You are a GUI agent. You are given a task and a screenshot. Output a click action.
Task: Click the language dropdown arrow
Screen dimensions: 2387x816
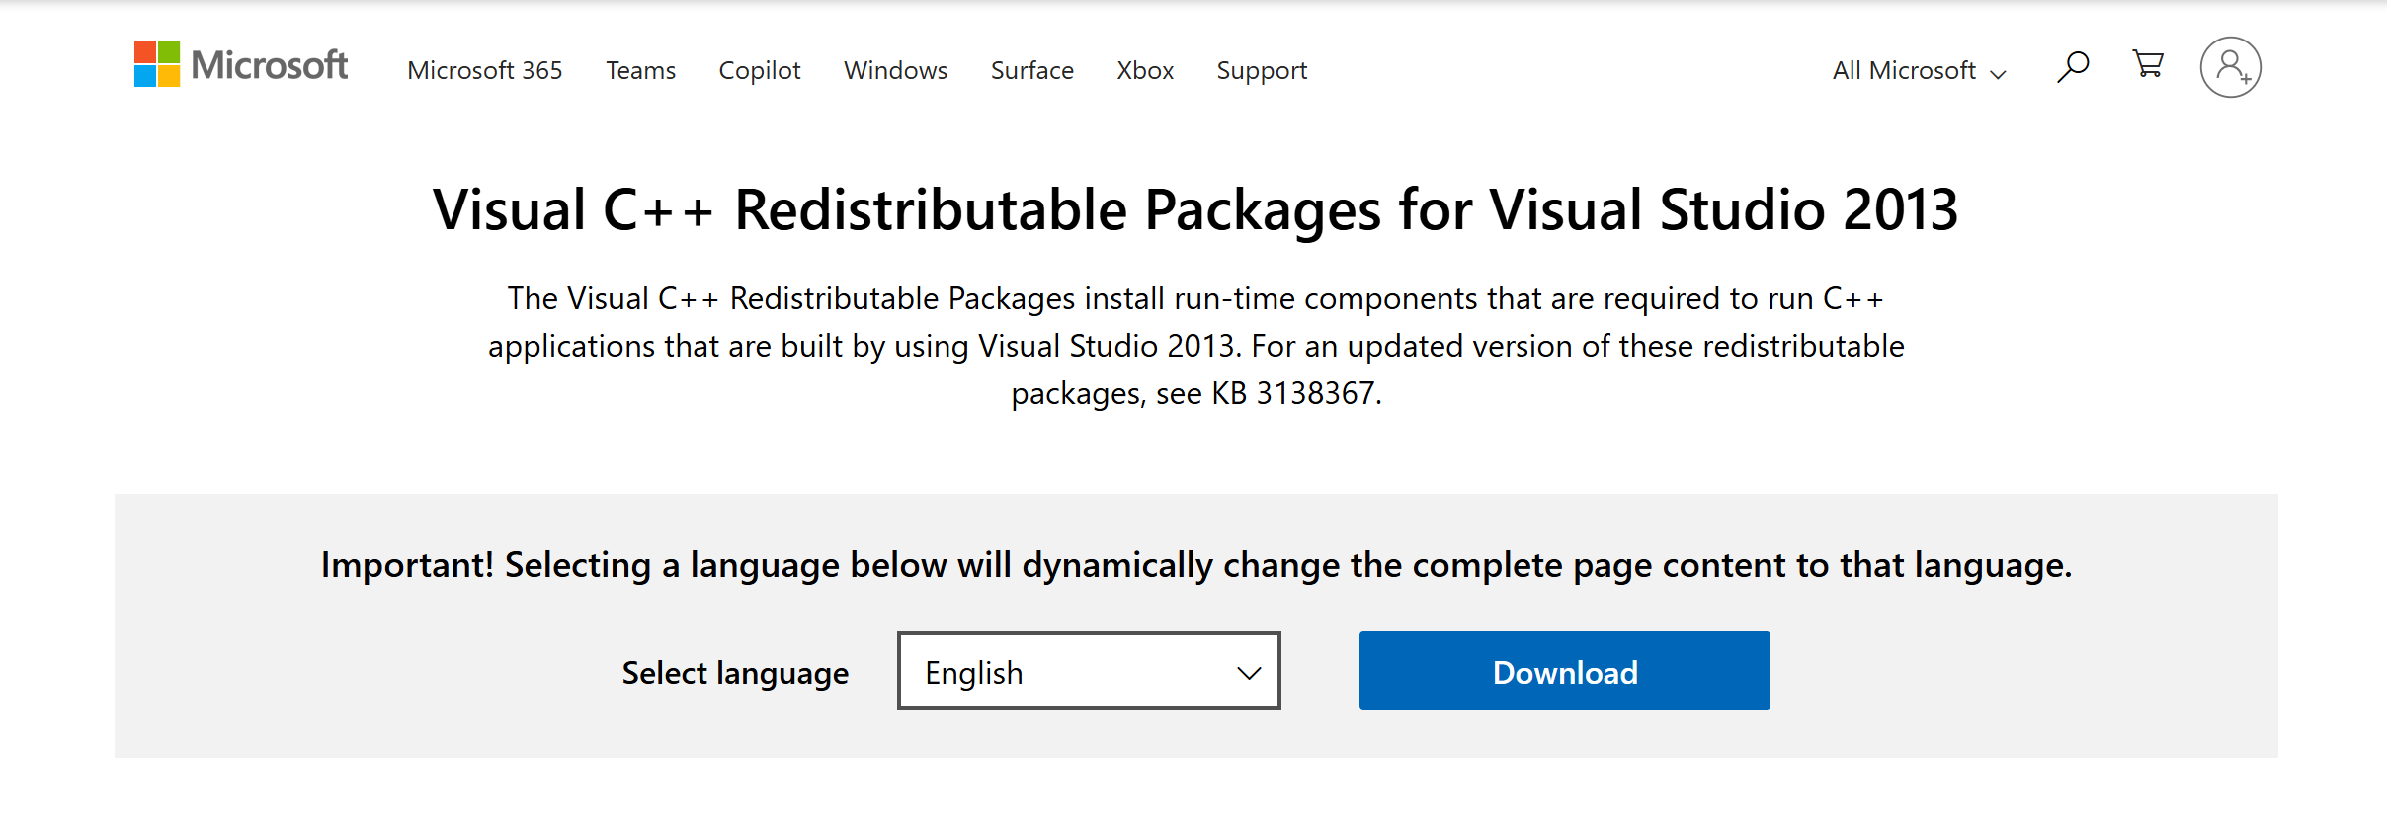point(1249,673)
